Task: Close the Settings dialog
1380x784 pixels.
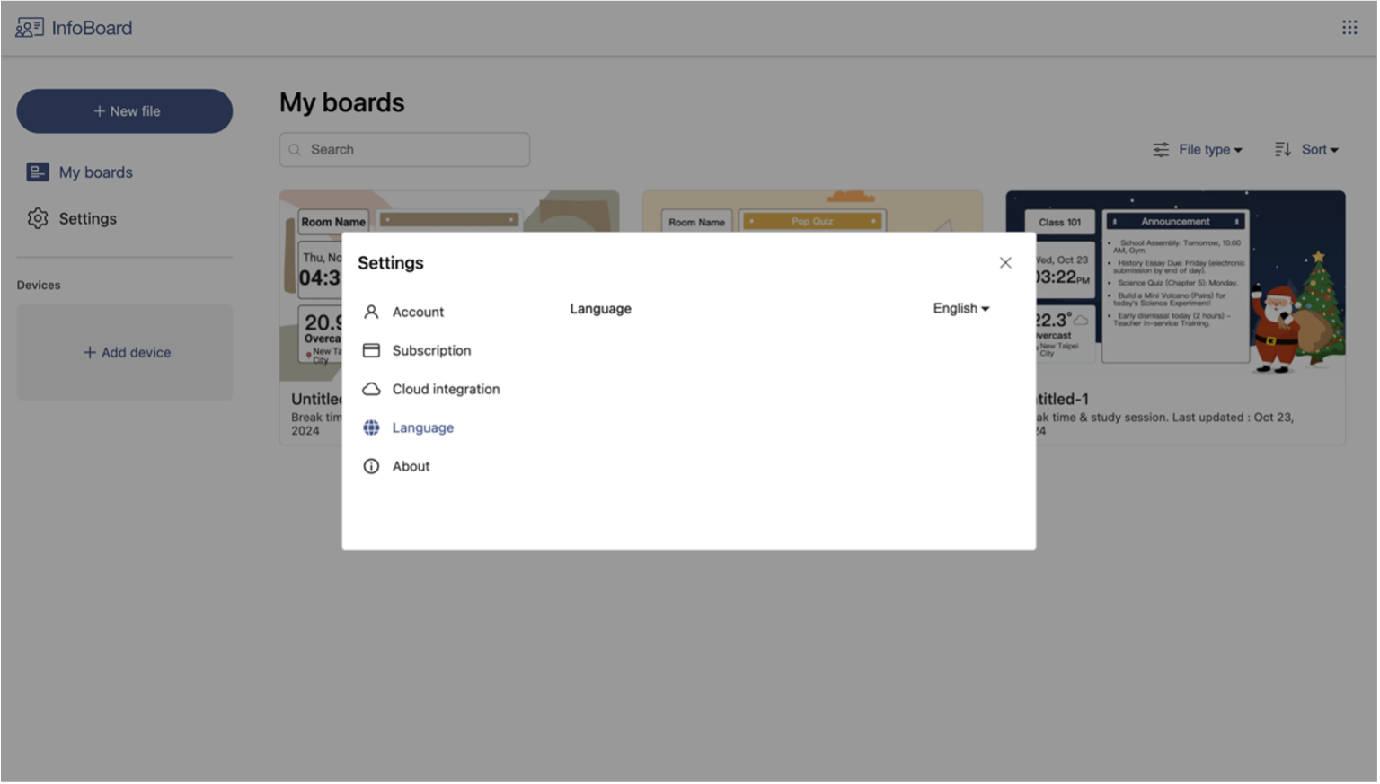Action: tap(1007, 263)
